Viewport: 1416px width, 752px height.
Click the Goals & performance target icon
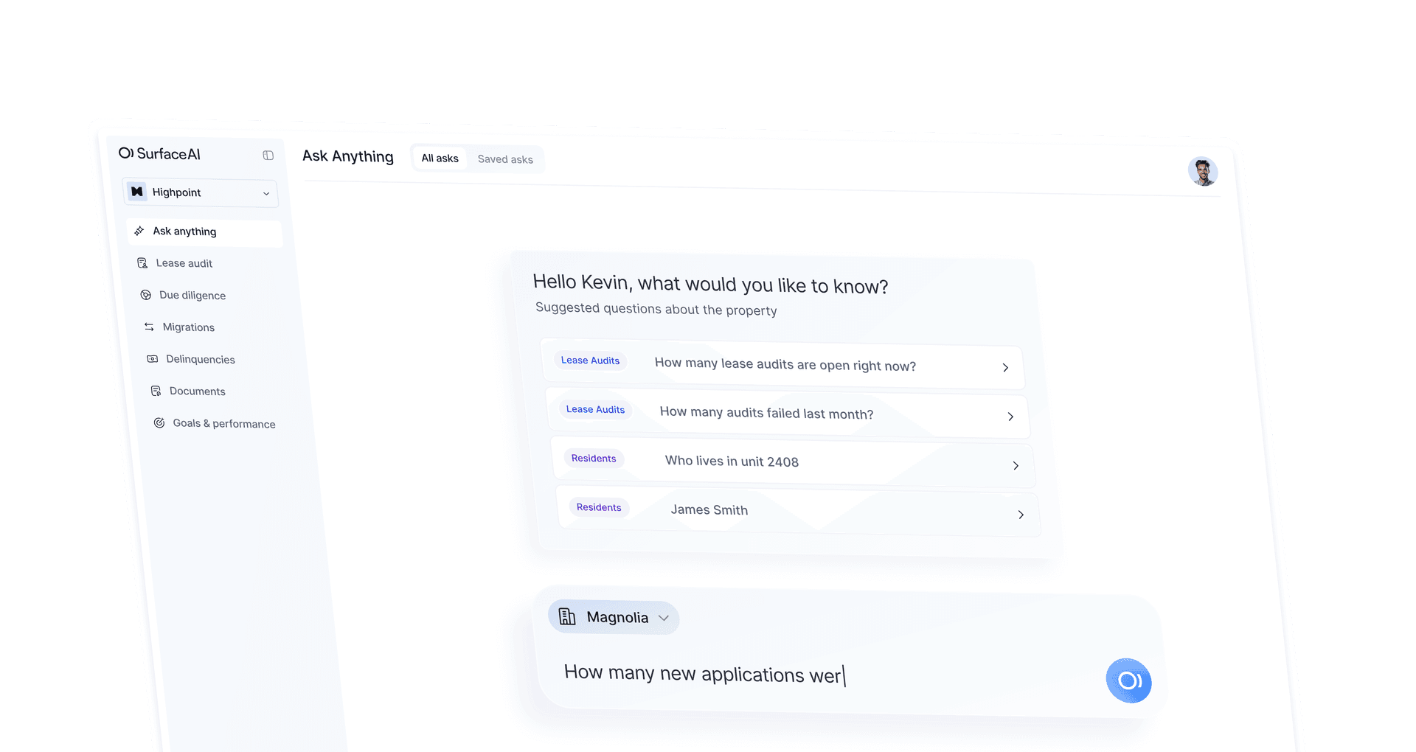coord(159,423)
